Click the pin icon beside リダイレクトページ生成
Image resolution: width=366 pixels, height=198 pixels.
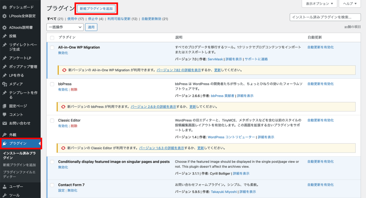pos(4,45)
